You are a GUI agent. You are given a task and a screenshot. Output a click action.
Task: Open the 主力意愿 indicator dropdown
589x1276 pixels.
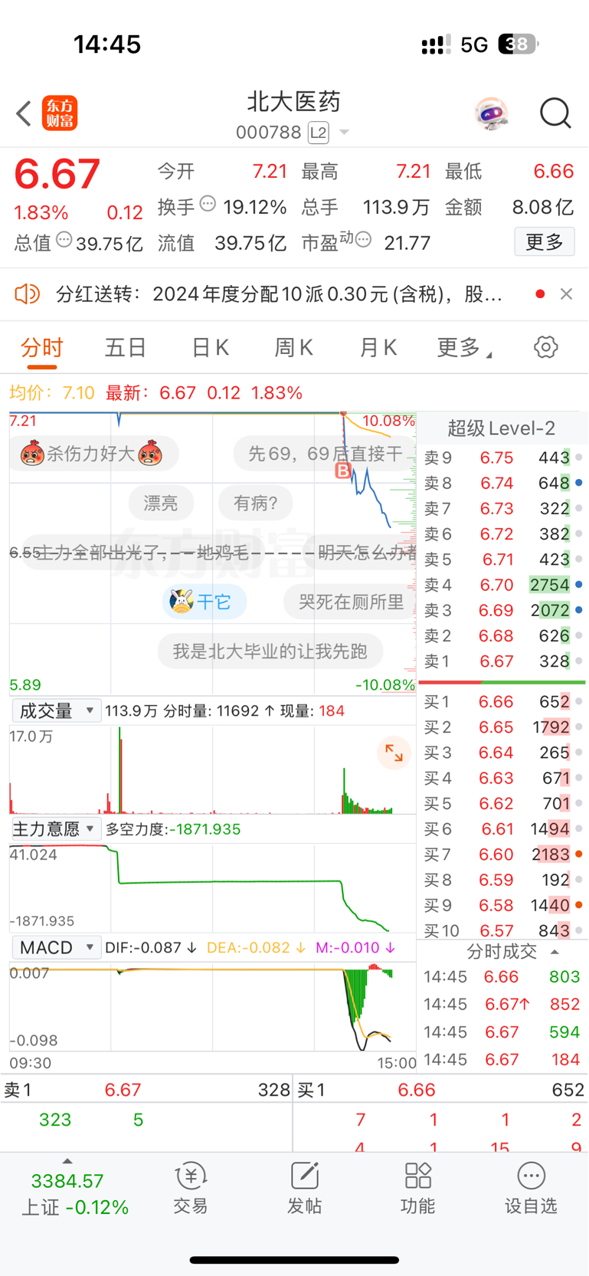(x=56, y=828)
